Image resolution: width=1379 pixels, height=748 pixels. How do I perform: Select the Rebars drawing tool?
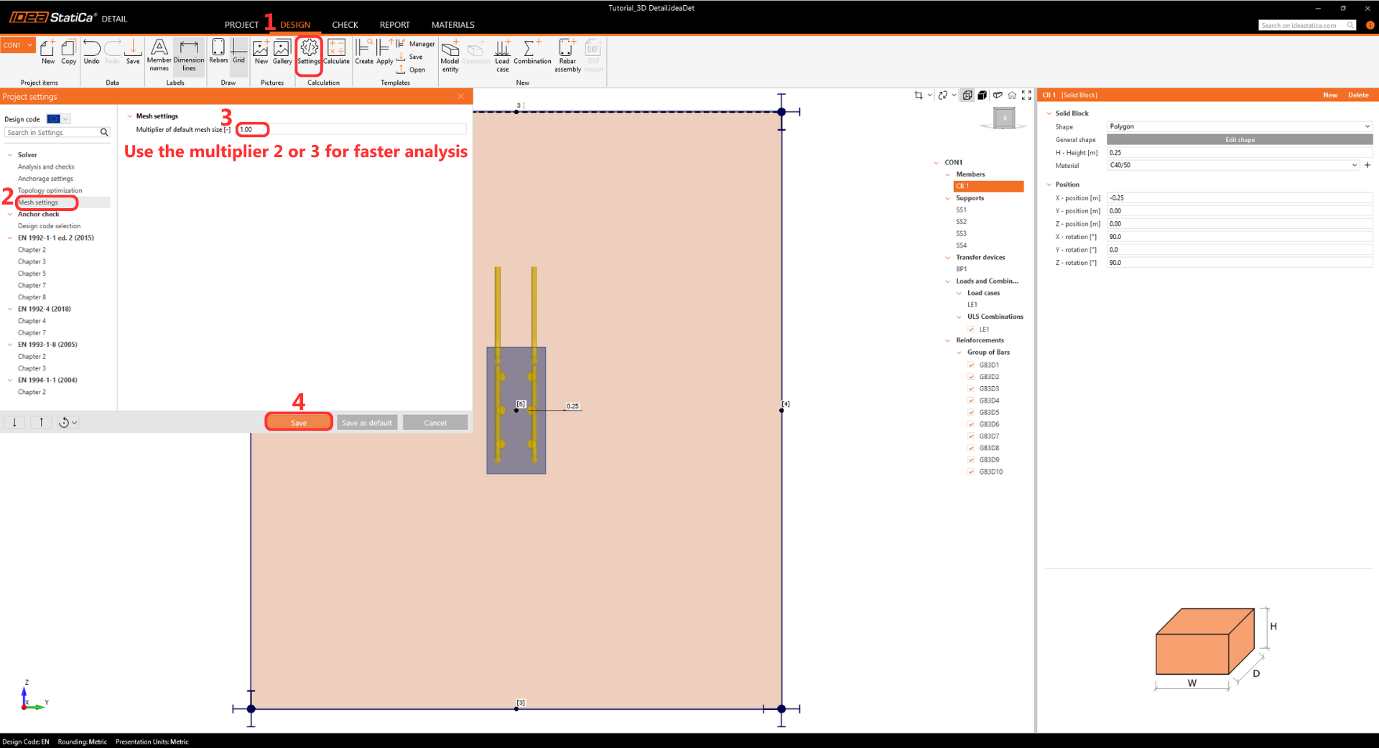218,52
